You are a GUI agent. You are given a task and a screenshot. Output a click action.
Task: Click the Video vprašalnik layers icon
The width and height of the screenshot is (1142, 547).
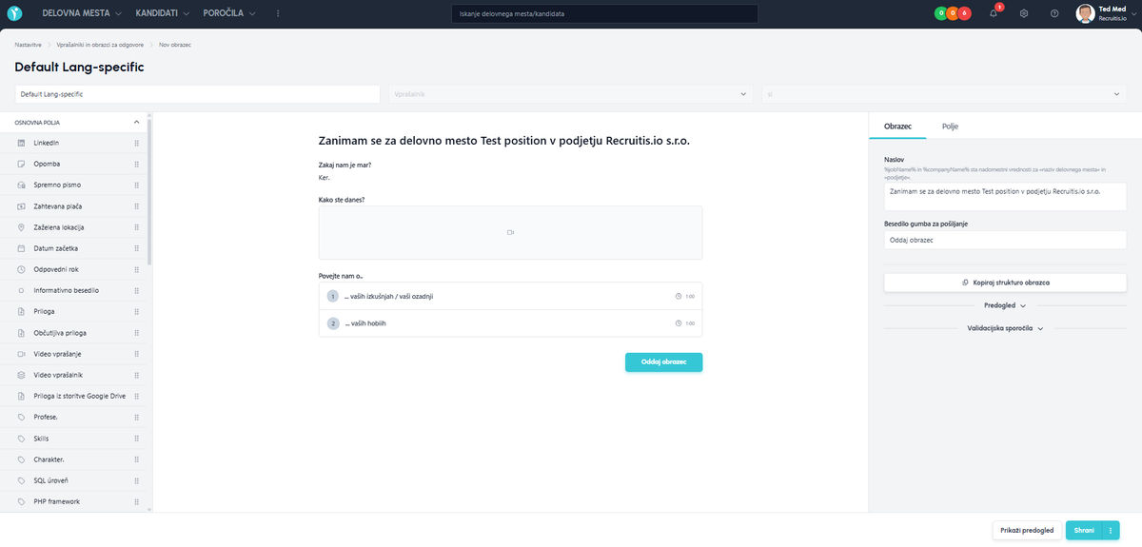22,375
